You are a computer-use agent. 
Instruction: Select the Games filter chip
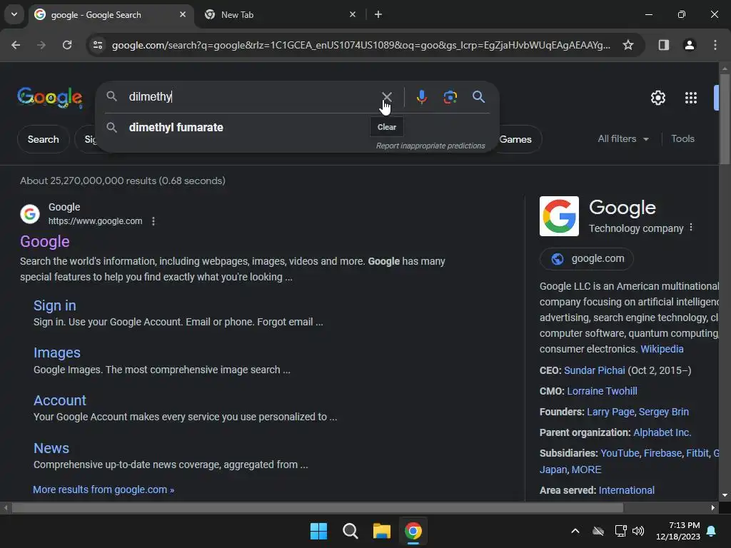(515, 139)
